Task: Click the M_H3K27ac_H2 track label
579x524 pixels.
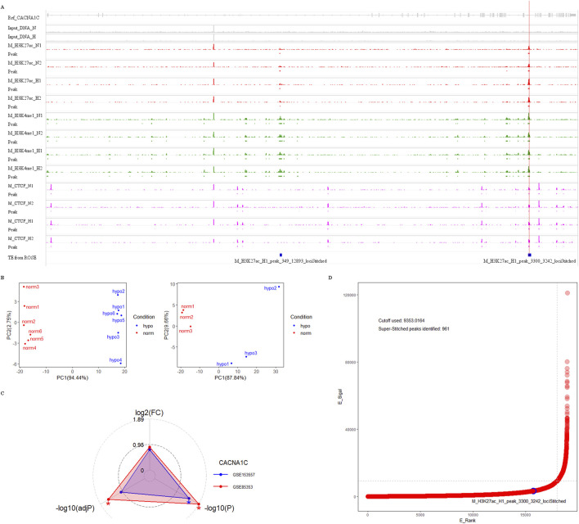Action: point(25,98)
